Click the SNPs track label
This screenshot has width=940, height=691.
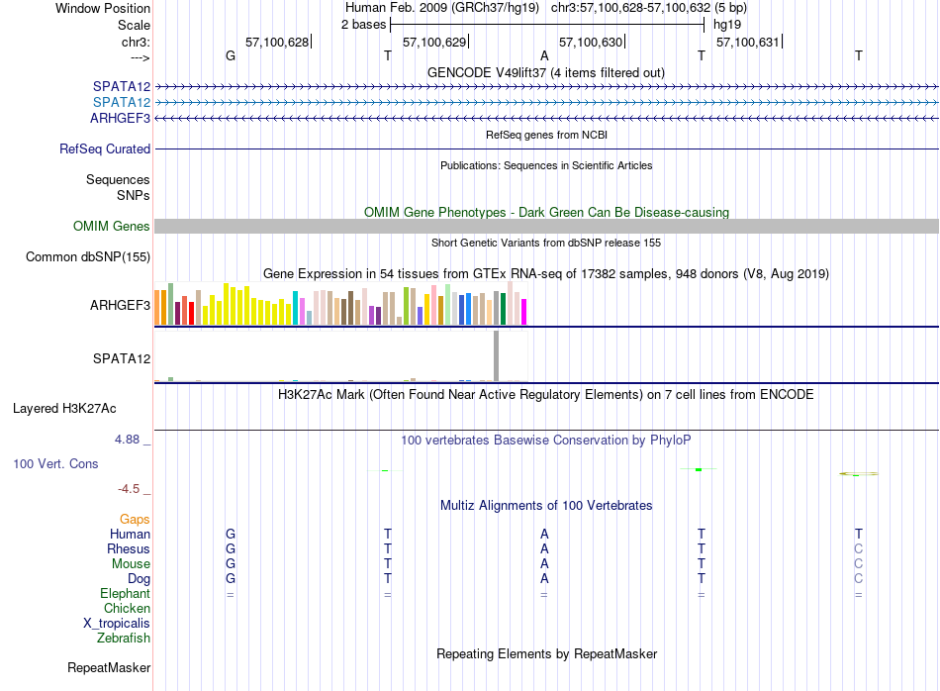[134, 196]
